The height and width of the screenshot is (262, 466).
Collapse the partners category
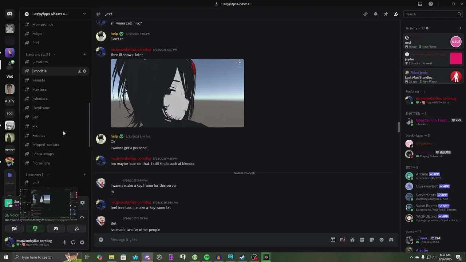tap(37, 175)
